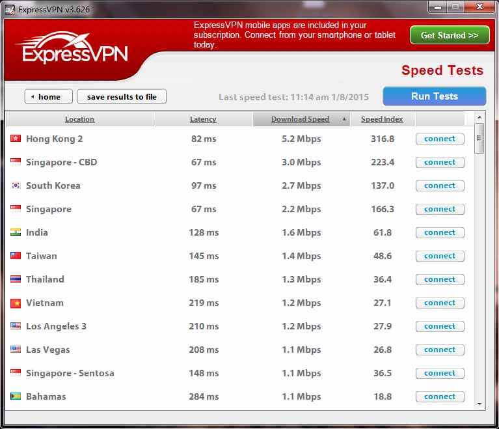The height and width of the screenshot is (429, 499).
Task: Click the Thailand flag icon
Action: point(16,279)
